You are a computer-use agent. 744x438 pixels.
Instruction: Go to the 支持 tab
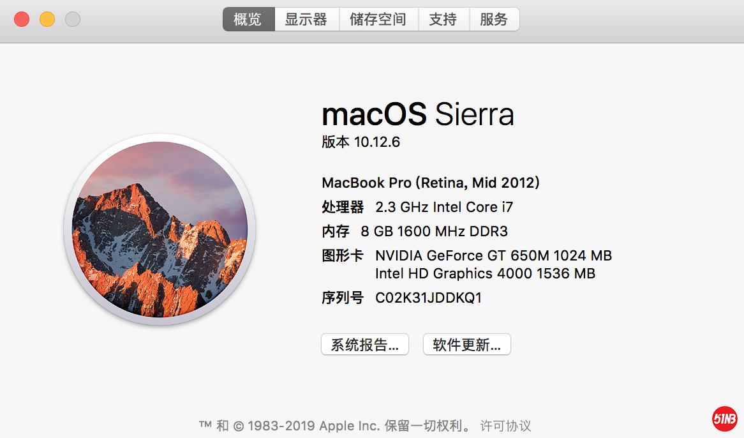click(x=443, y=20)
